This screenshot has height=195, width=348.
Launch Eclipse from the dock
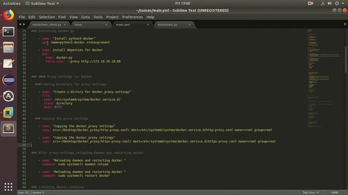9,80
